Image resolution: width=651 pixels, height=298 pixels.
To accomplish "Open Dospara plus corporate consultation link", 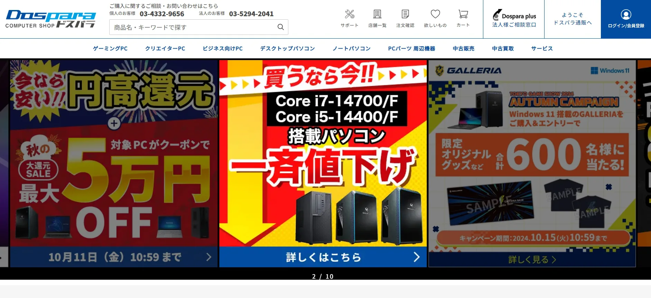I will tap(514, 19).
